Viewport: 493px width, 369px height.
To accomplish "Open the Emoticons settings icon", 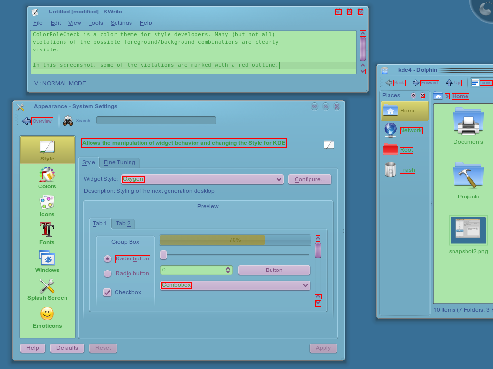I will click(x=47, y=314).
